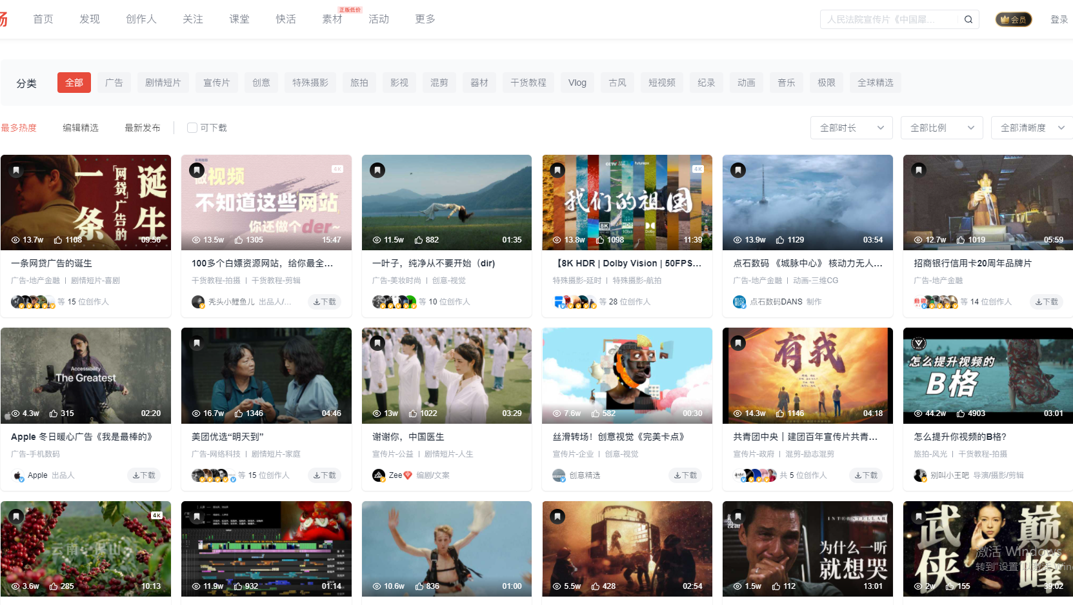The width and height of the screenshot is (1073, 605).
Task: Click bookmark icon on 谢谢你，中国医生 thumbnail
Action: click(x=377, y=343)
